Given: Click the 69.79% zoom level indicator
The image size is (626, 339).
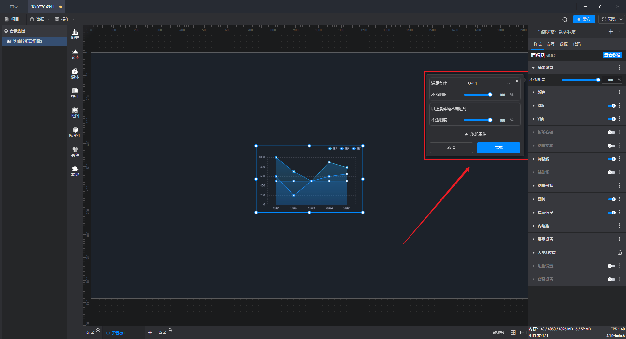Looking at the screenshot, I should point(498,332).
